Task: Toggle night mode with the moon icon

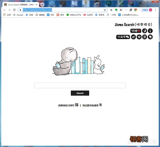Action: [144, 31]
